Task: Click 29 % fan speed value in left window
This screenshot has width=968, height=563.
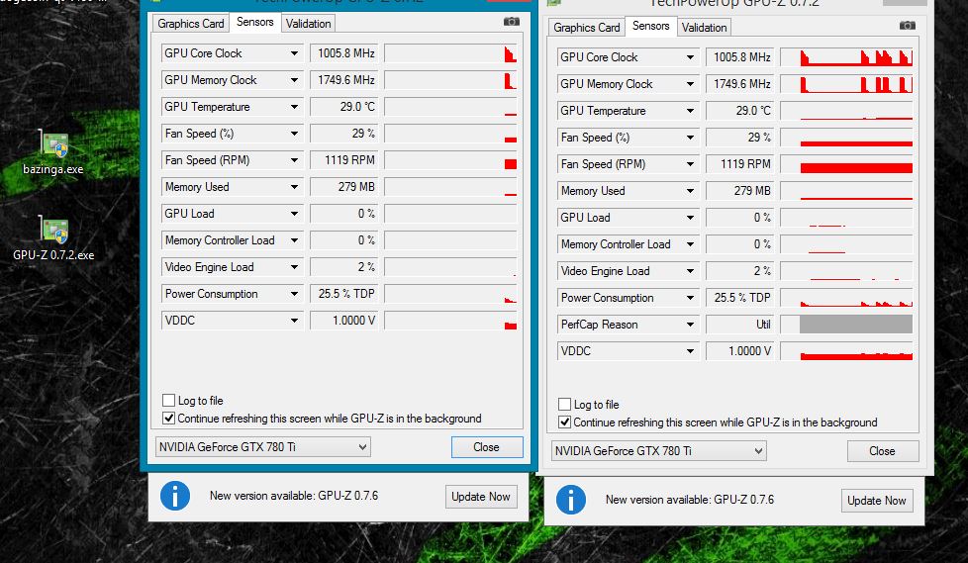Action: (343, 134)
